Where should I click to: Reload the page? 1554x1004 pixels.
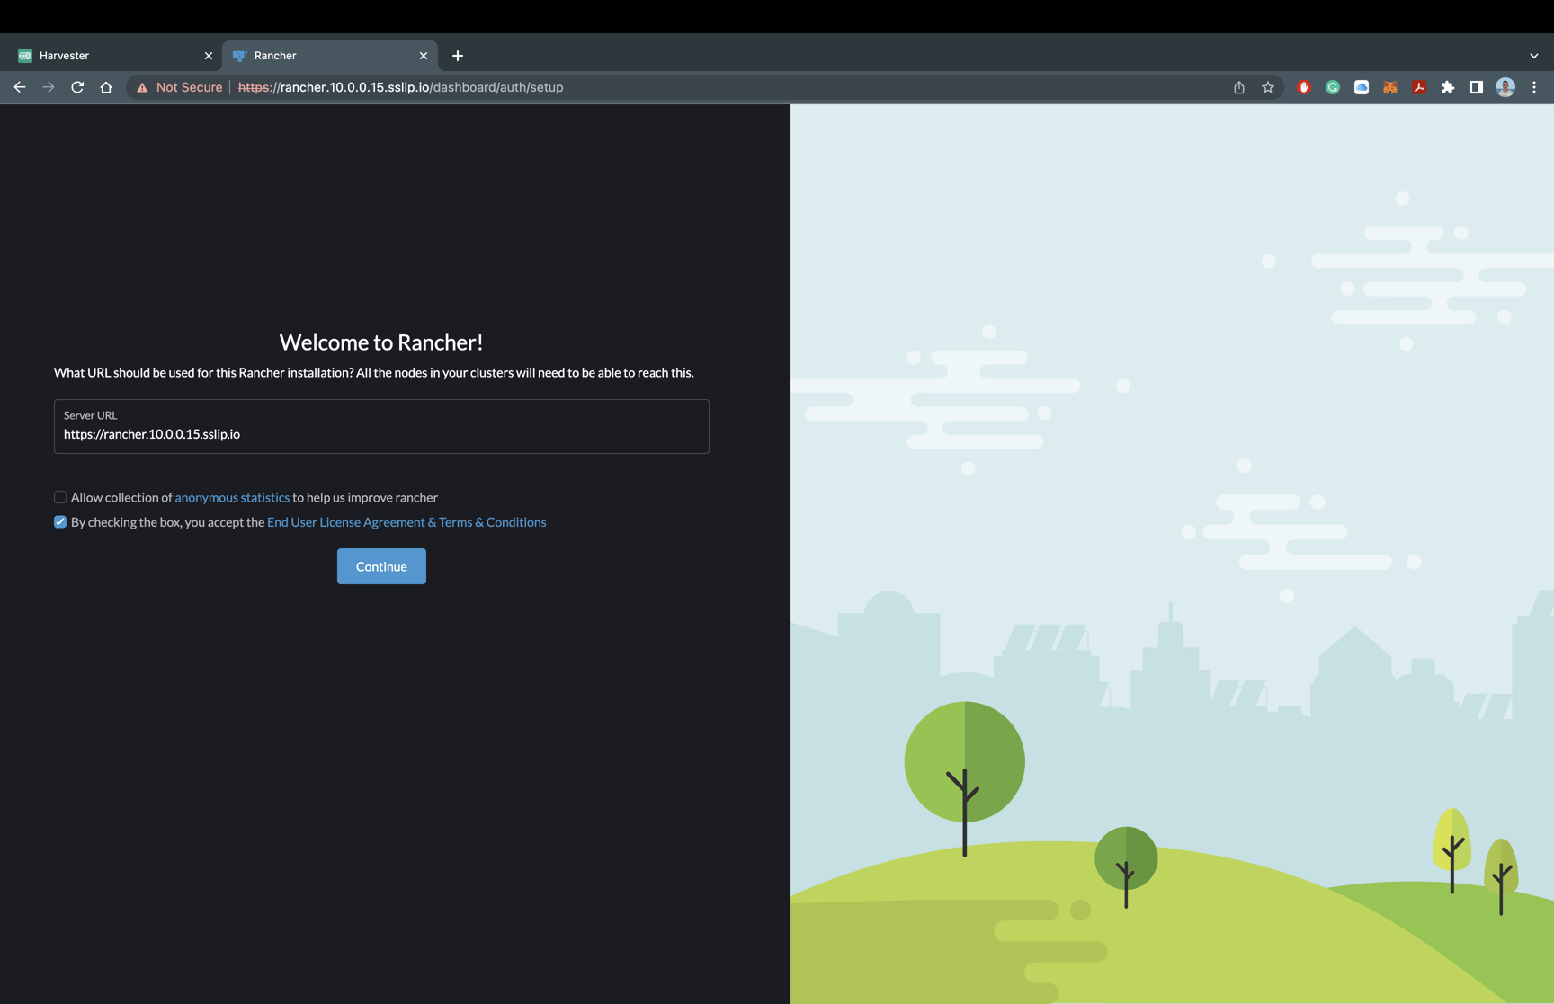(77, 87)
